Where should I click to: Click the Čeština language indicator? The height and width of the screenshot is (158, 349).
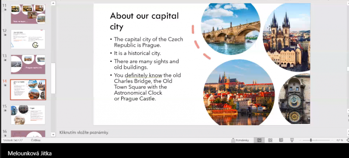pos(36,140)
